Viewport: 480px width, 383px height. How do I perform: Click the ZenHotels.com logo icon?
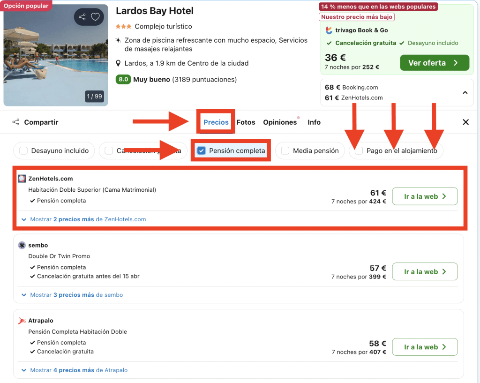(22, 179)
